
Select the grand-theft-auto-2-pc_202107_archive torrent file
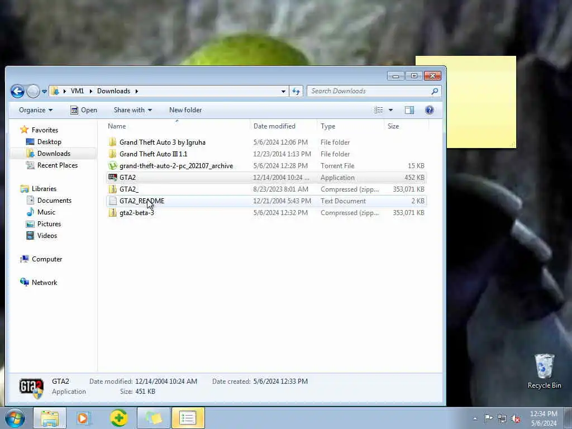(266, 165)
